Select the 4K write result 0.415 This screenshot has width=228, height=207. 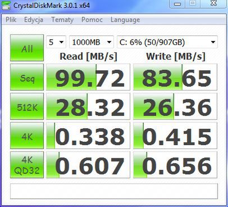coord(175,136)
